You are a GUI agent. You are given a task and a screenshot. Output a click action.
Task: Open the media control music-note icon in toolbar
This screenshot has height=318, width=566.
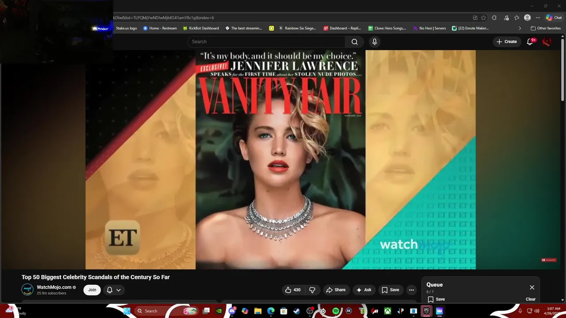click(x=505, y=18)
